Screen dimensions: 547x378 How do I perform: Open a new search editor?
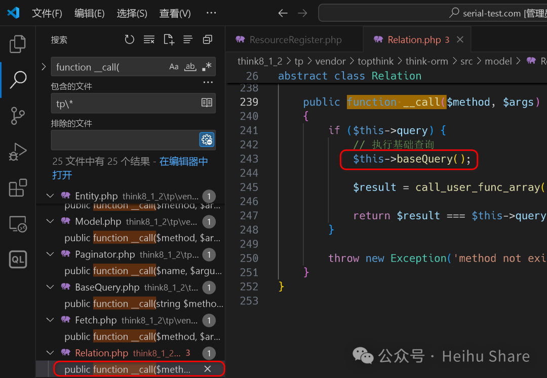[x=169, y=40]
